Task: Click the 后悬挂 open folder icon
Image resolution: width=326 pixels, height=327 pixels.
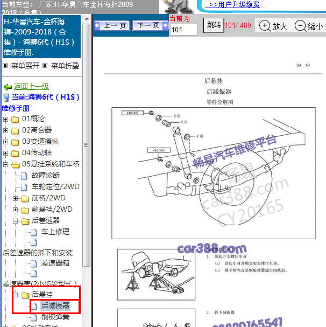Action: click(25, 295)
